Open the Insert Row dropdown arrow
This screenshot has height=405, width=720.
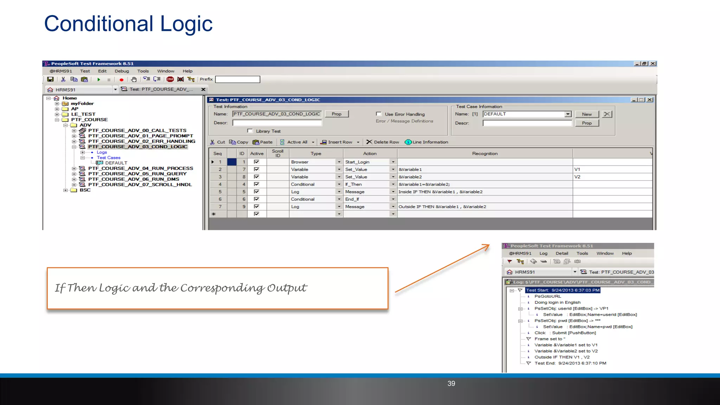coord(358,142)
